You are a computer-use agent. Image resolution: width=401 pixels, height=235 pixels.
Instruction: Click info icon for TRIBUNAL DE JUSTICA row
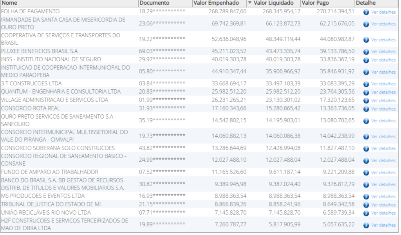366,205
